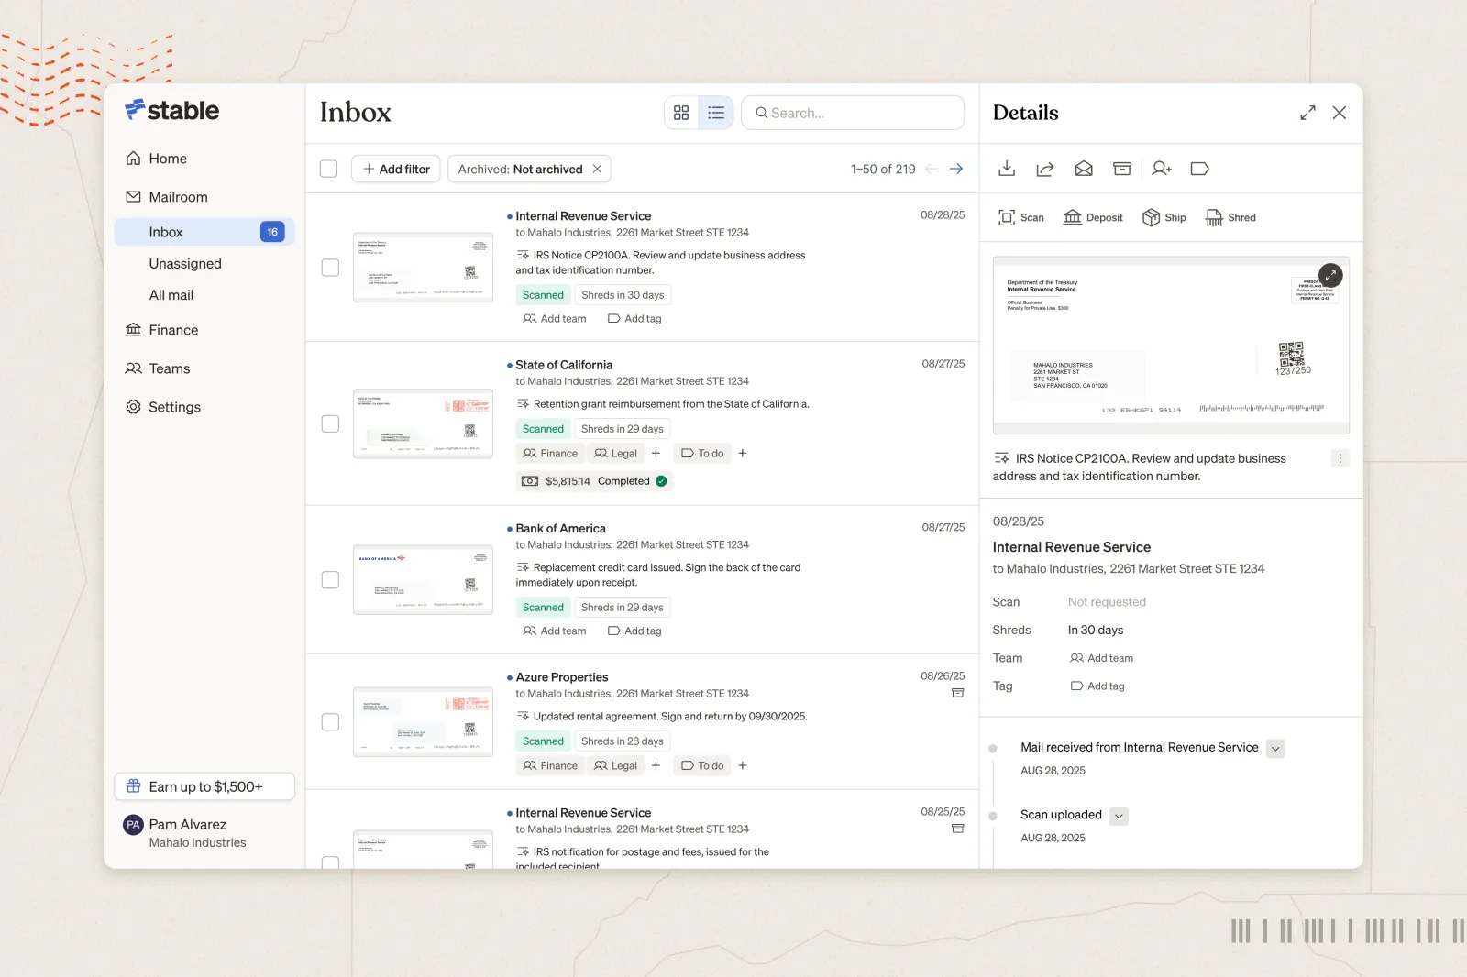Screen dimensions: 1467x977
Task: Add a recipient with the person-plus icon
Action: 1161,169
